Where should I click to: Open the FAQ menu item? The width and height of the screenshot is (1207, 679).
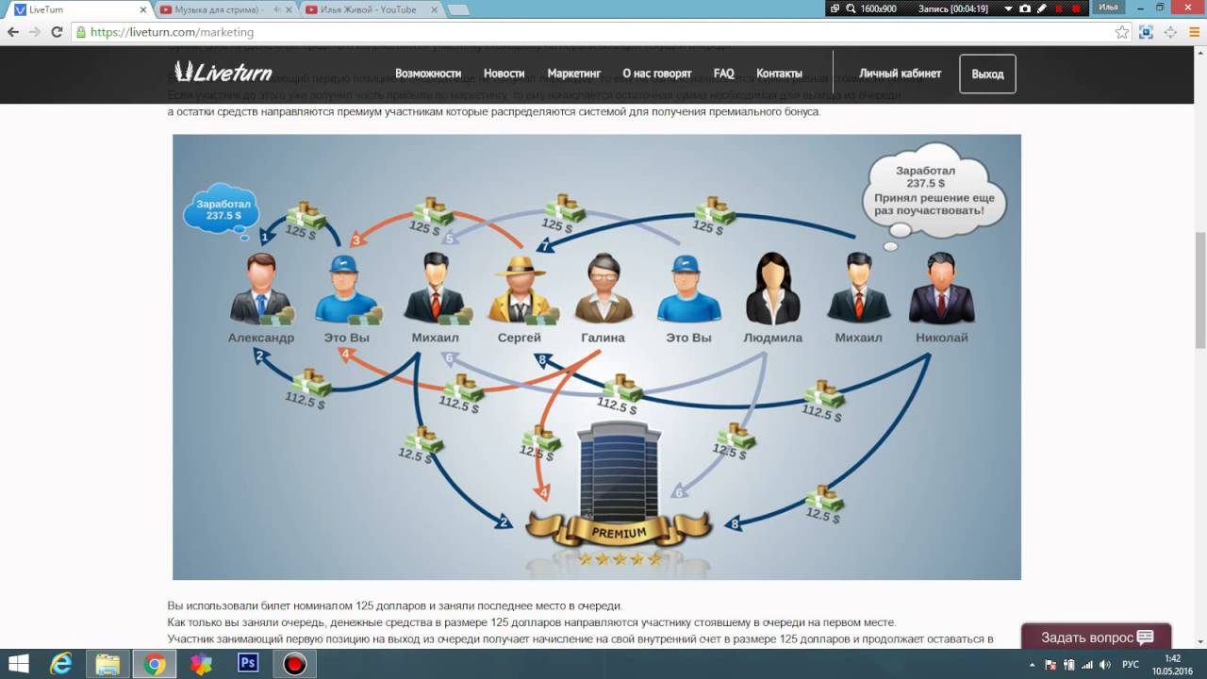click(x=723, y=74)
